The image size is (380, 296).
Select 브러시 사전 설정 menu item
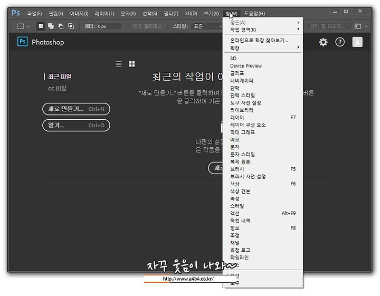pyautogui.click(x=262, y=176)
